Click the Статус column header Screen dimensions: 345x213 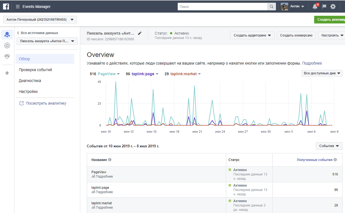[234, 160]
